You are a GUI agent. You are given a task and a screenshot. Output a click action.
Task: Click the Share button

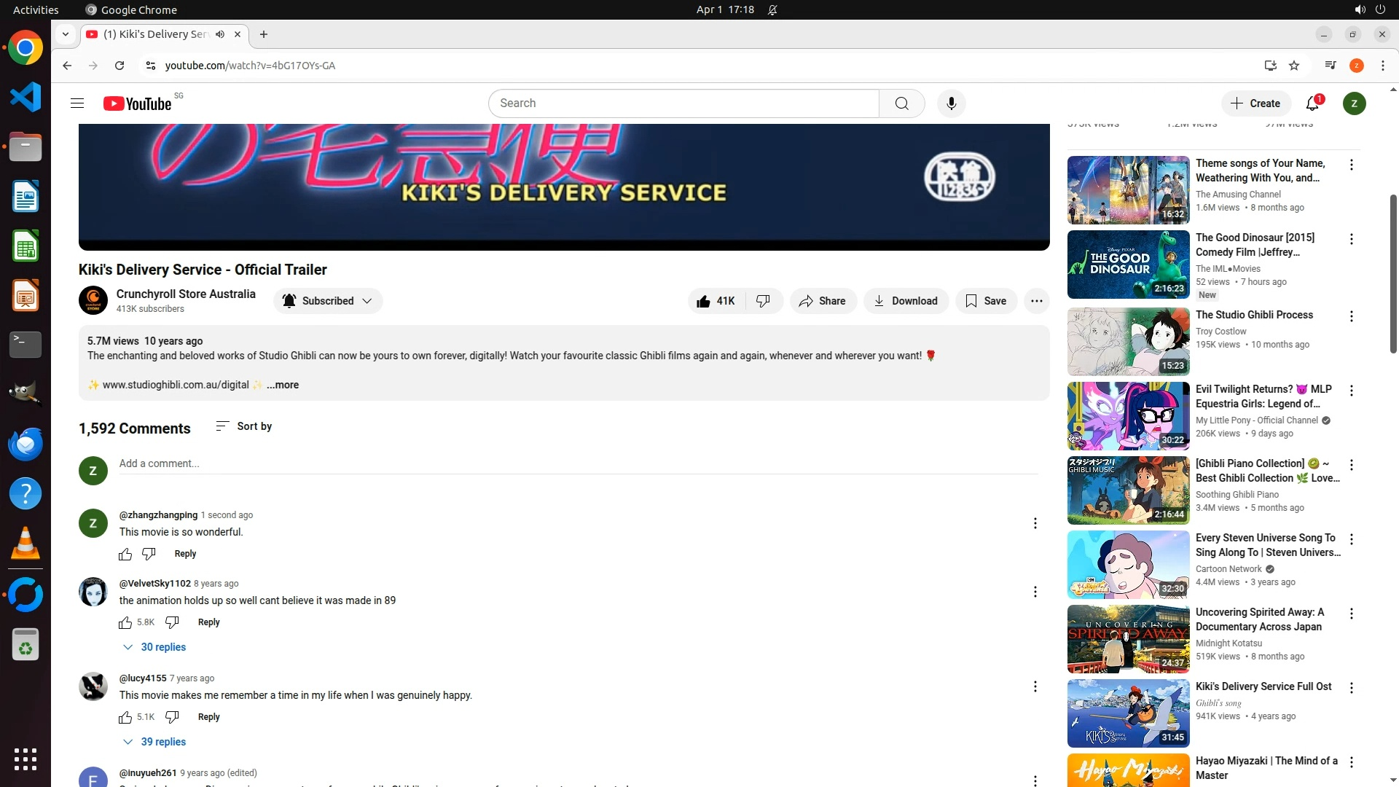pos(822,301)
